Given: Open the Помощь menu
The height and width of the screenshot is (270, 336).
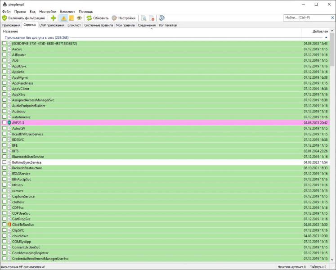Looking at the screenshot, I should 86,12.
